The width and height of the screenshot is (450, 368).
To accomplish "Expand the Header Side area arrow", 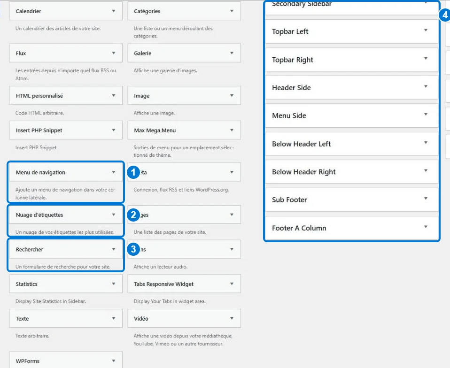I will coord(426,86).
